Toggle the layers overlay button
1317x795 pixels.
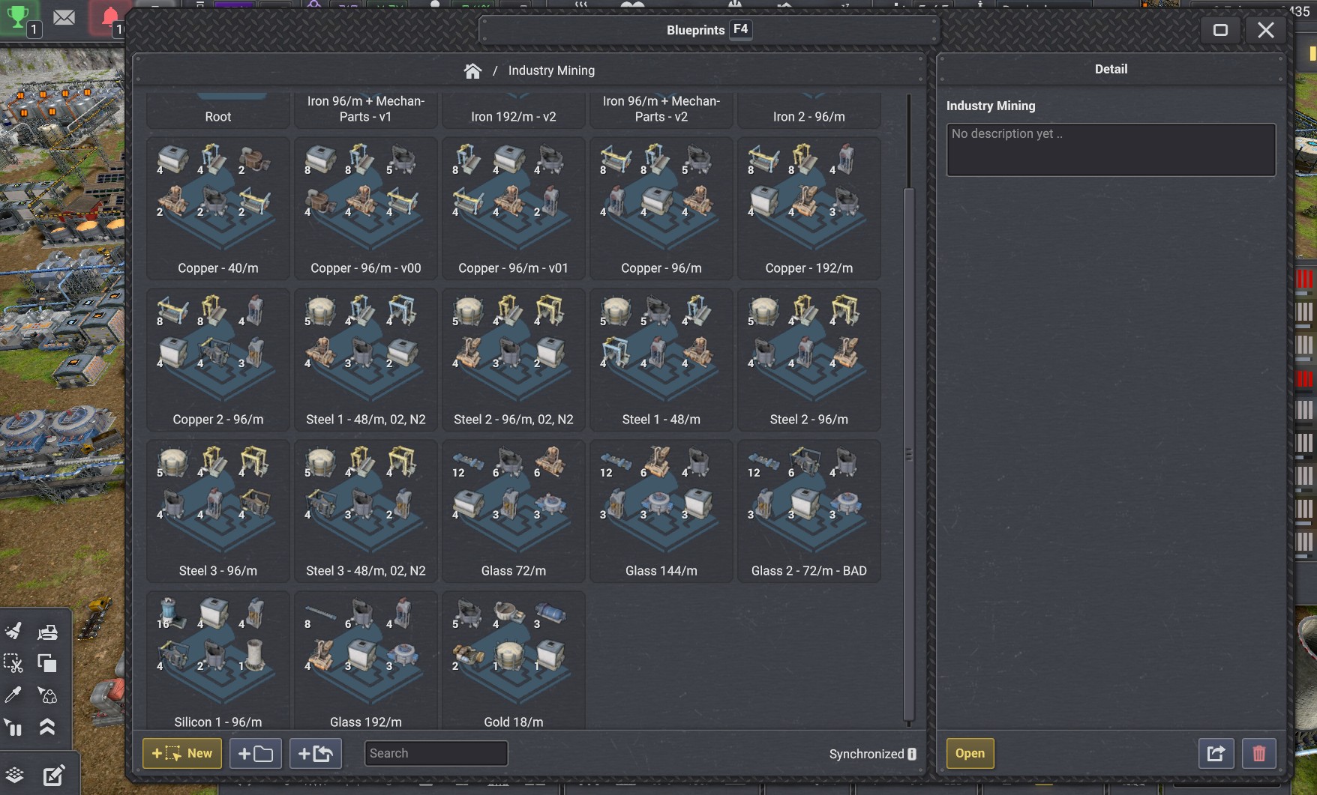point(15,775)
